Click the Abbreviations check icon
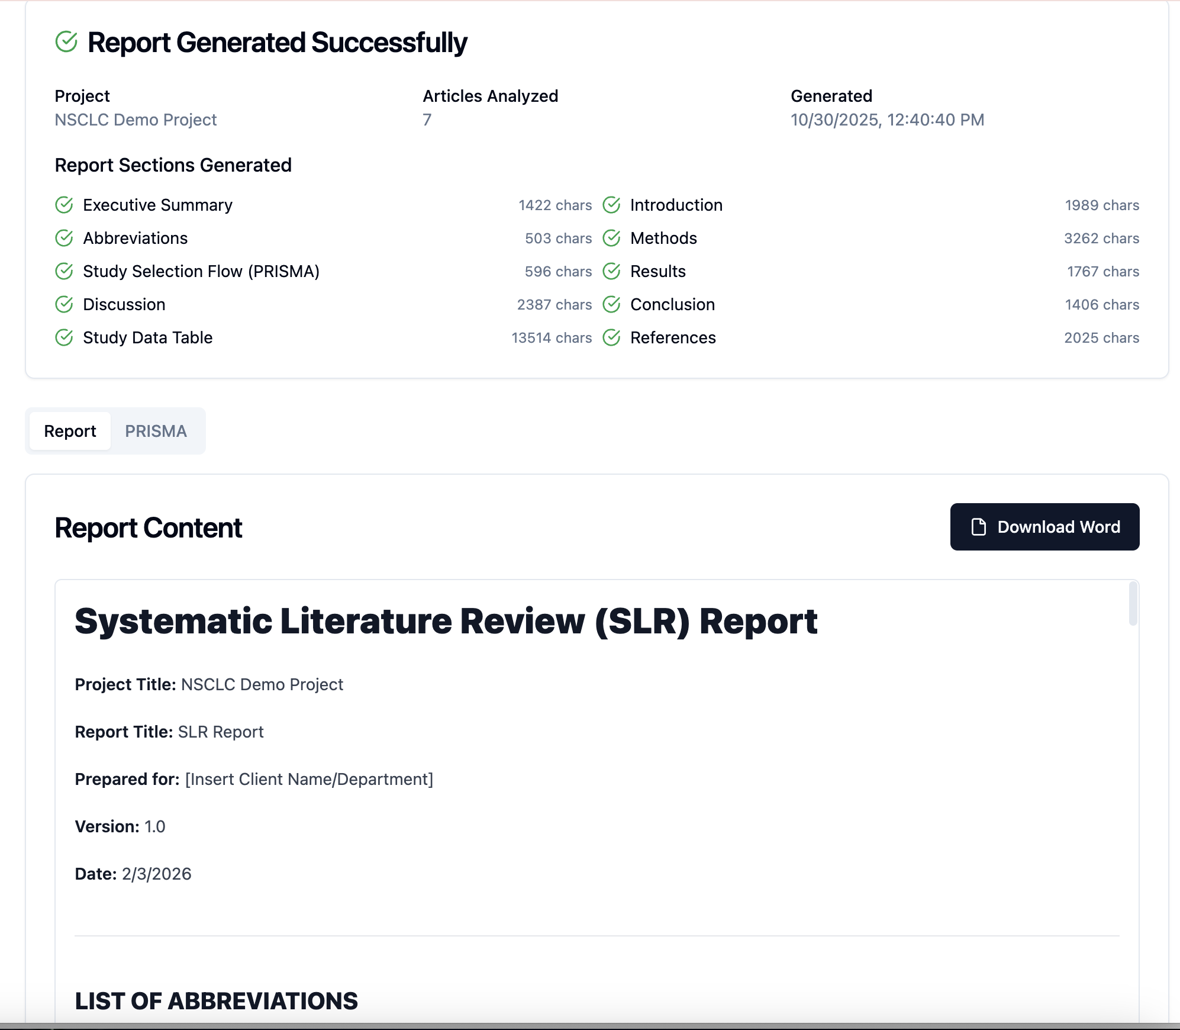 pyautogui.click(x=64, y=238)
